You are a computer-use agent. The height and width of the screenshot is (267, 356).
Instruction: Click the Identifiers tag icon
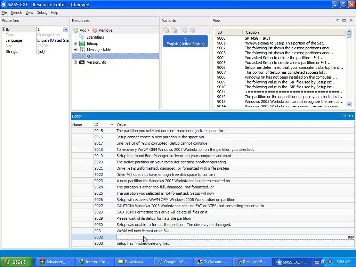pyautogui.click(x=82, y=37)
